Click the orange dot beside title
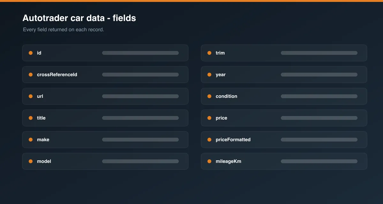383x204 pixels. click(x=31, y=118)
